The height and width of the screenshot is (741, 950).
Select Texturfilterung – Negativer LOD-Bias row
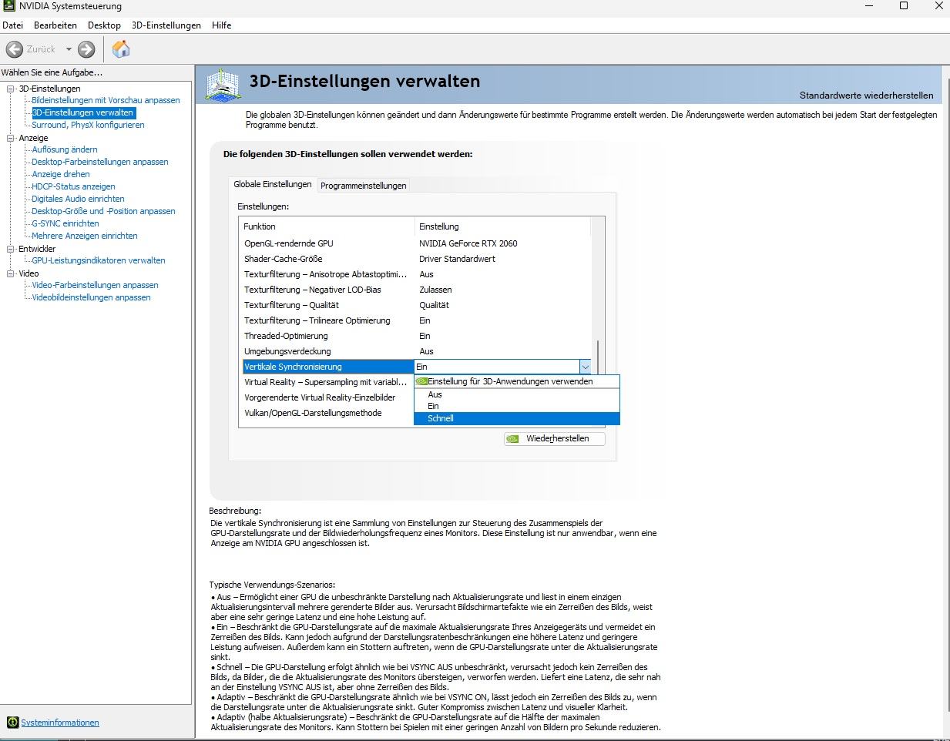416,290
